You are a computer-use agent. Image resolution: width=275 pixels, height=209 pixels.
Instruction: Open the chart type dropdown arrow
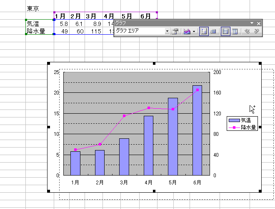194,31
